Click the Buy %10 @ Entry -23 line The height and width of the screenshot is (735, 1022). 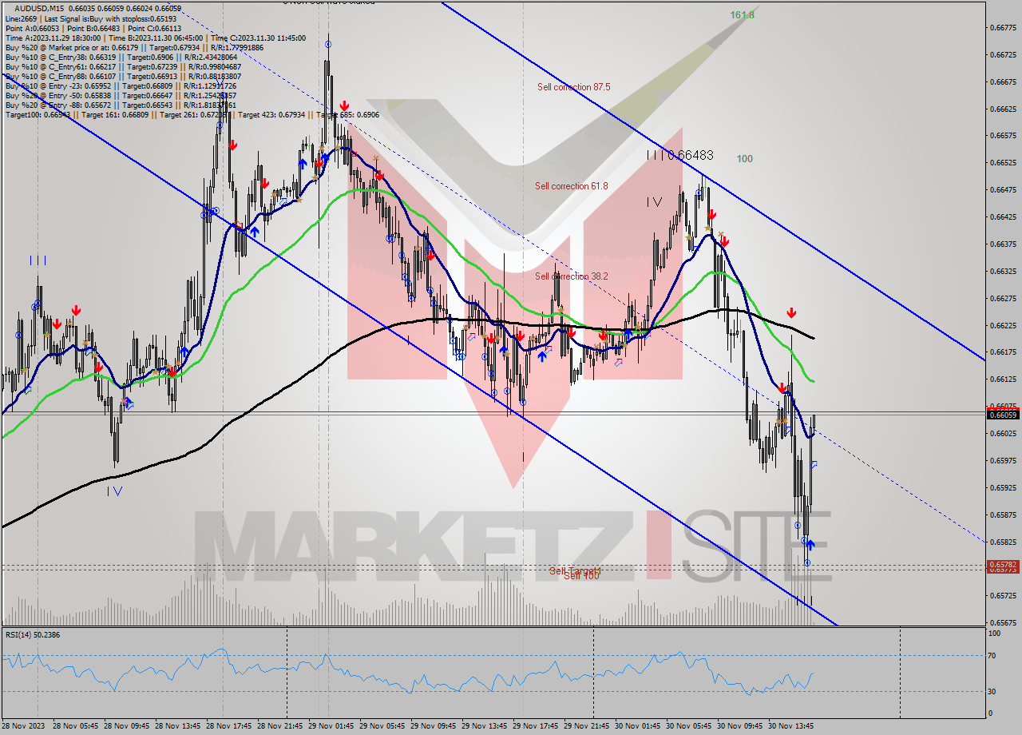coord(121,85)
